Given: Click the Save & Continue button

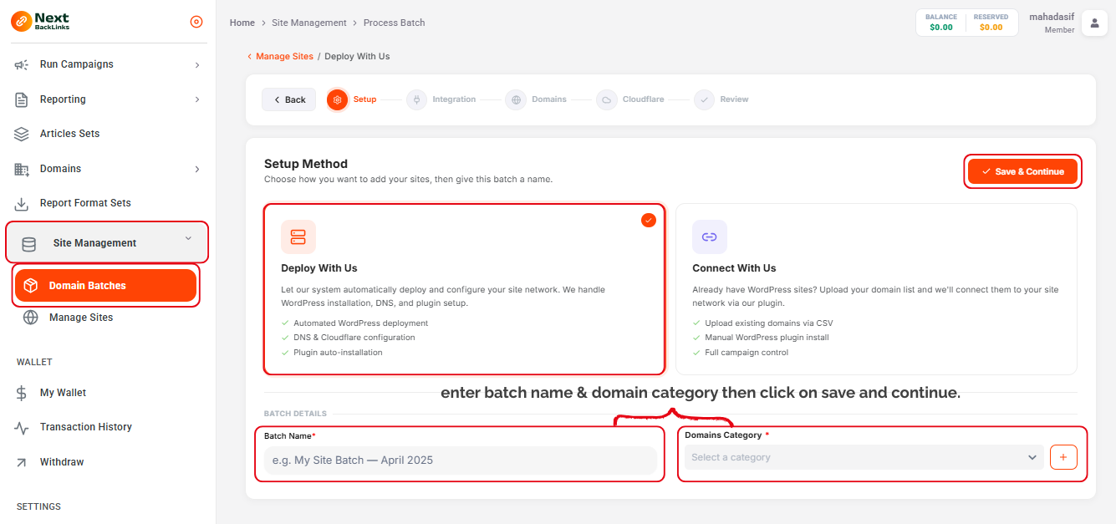Looking at the screenshot, I should point(1023,171).
